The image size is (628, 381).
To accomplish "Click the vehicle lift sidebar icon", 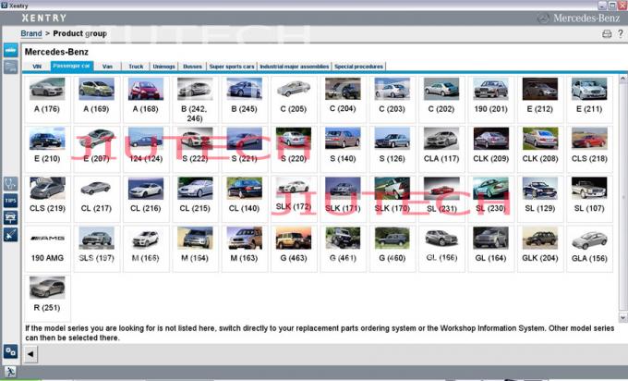I will click(x=11, y=217).
